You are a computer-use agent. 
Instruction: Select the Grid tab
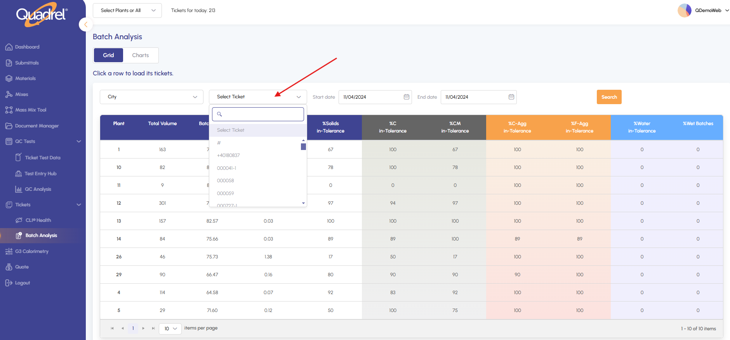point(108,55)
